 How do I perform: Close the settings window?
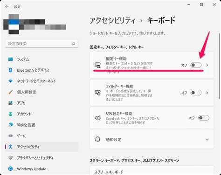[x=214, y=5]
